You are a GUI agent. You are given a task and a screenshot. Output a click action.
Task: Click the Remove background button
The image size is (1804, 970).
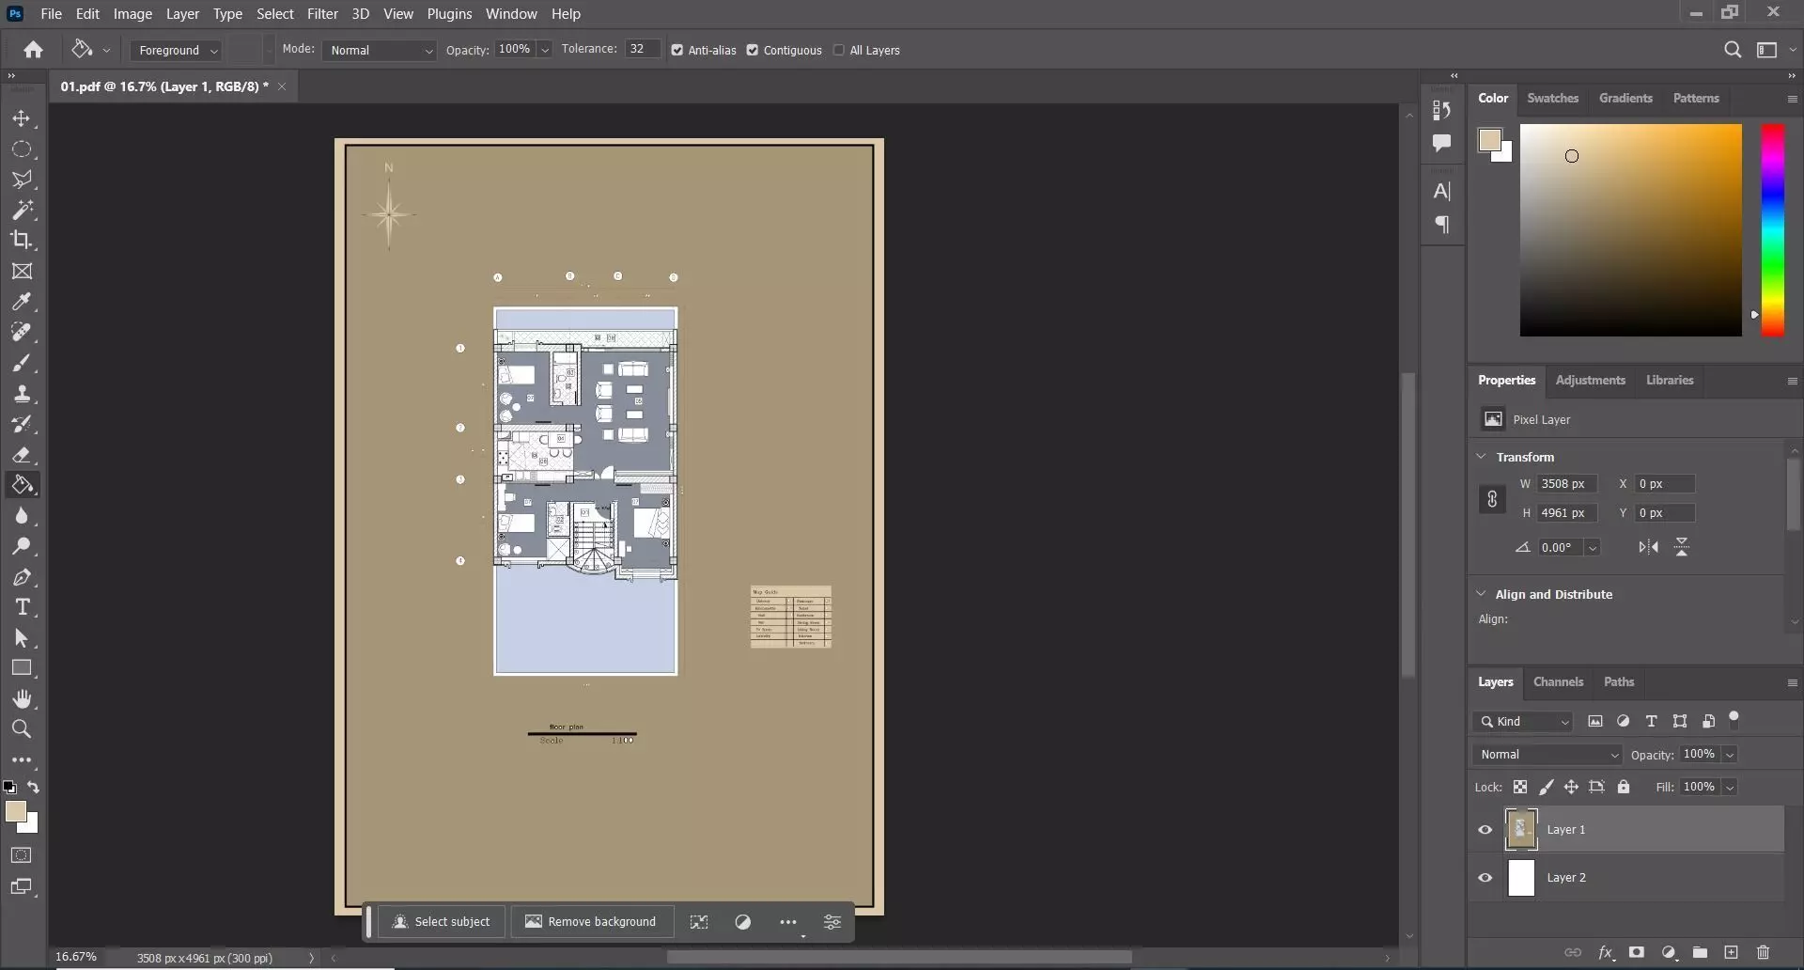point(591,922)
